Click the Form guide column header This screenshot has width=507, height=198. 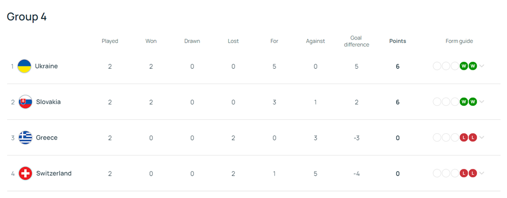tap(459, 41)
